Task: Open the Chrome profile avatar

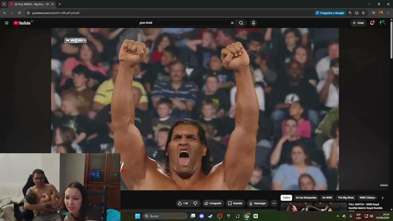Action: coord(381,13)
